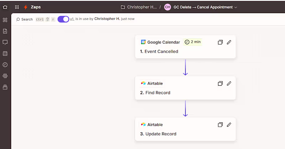
Task: Open the apps grid launcher
Action: click(17, 7)
